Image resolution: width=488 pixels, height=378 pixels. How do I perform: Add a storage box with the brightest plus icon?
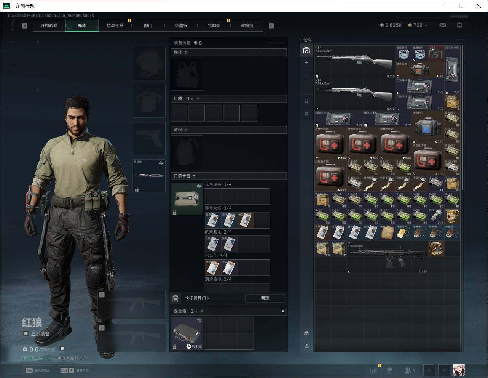tap(306, 63)
